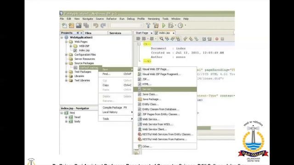Screen dimensions: 294x165
Task: Run the main project with green arrow
Action: click(164, 26)
